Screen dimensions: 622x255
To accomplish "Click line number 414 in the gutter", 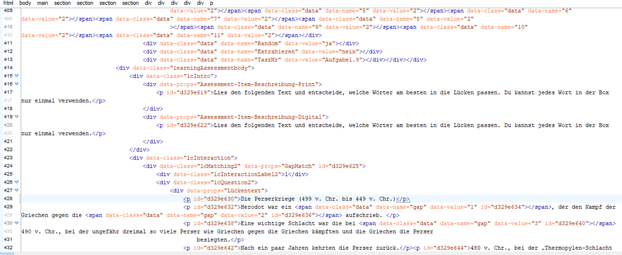I will pyautogui.click(x=8, y=68).
